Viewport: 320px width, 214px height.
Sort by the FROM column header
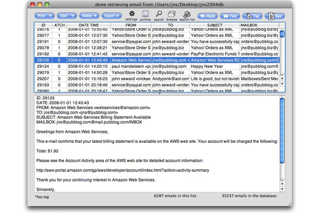click(x=131, y=25)
